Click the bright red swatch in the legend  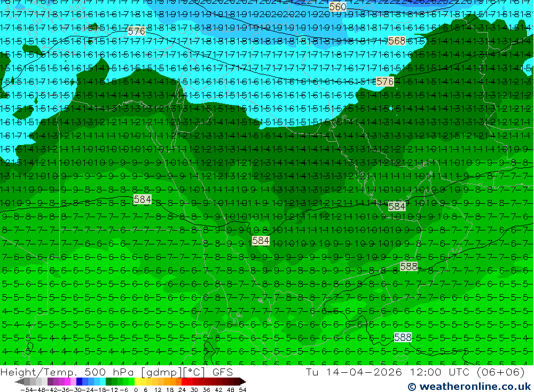point(184,382)
